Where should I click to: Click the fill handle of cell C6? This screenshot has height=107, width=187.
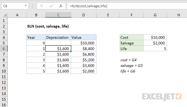71,51
